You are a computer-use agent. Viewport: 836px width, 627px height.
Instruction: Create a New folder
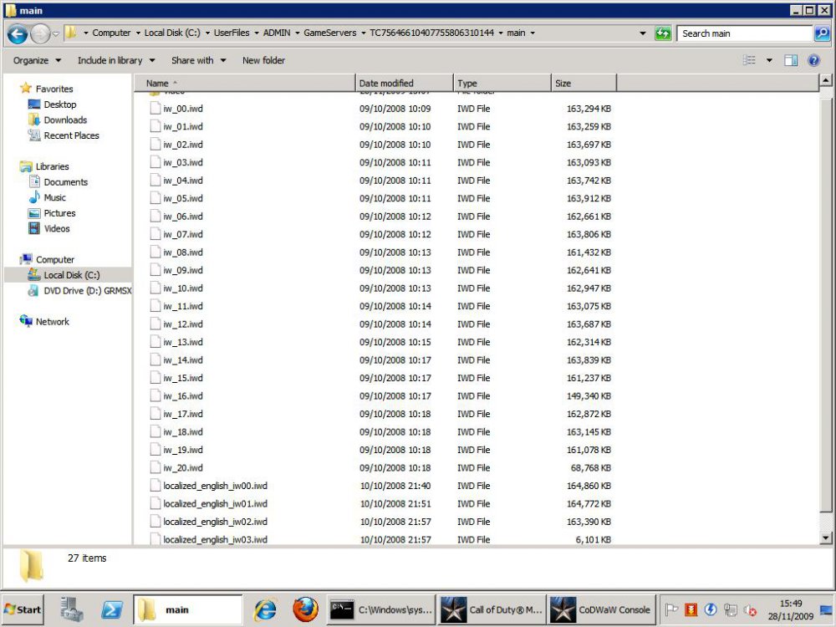click(x=262, y=60)
